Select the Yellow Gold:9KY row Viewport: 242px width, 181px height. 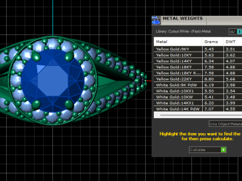(198, 49)
